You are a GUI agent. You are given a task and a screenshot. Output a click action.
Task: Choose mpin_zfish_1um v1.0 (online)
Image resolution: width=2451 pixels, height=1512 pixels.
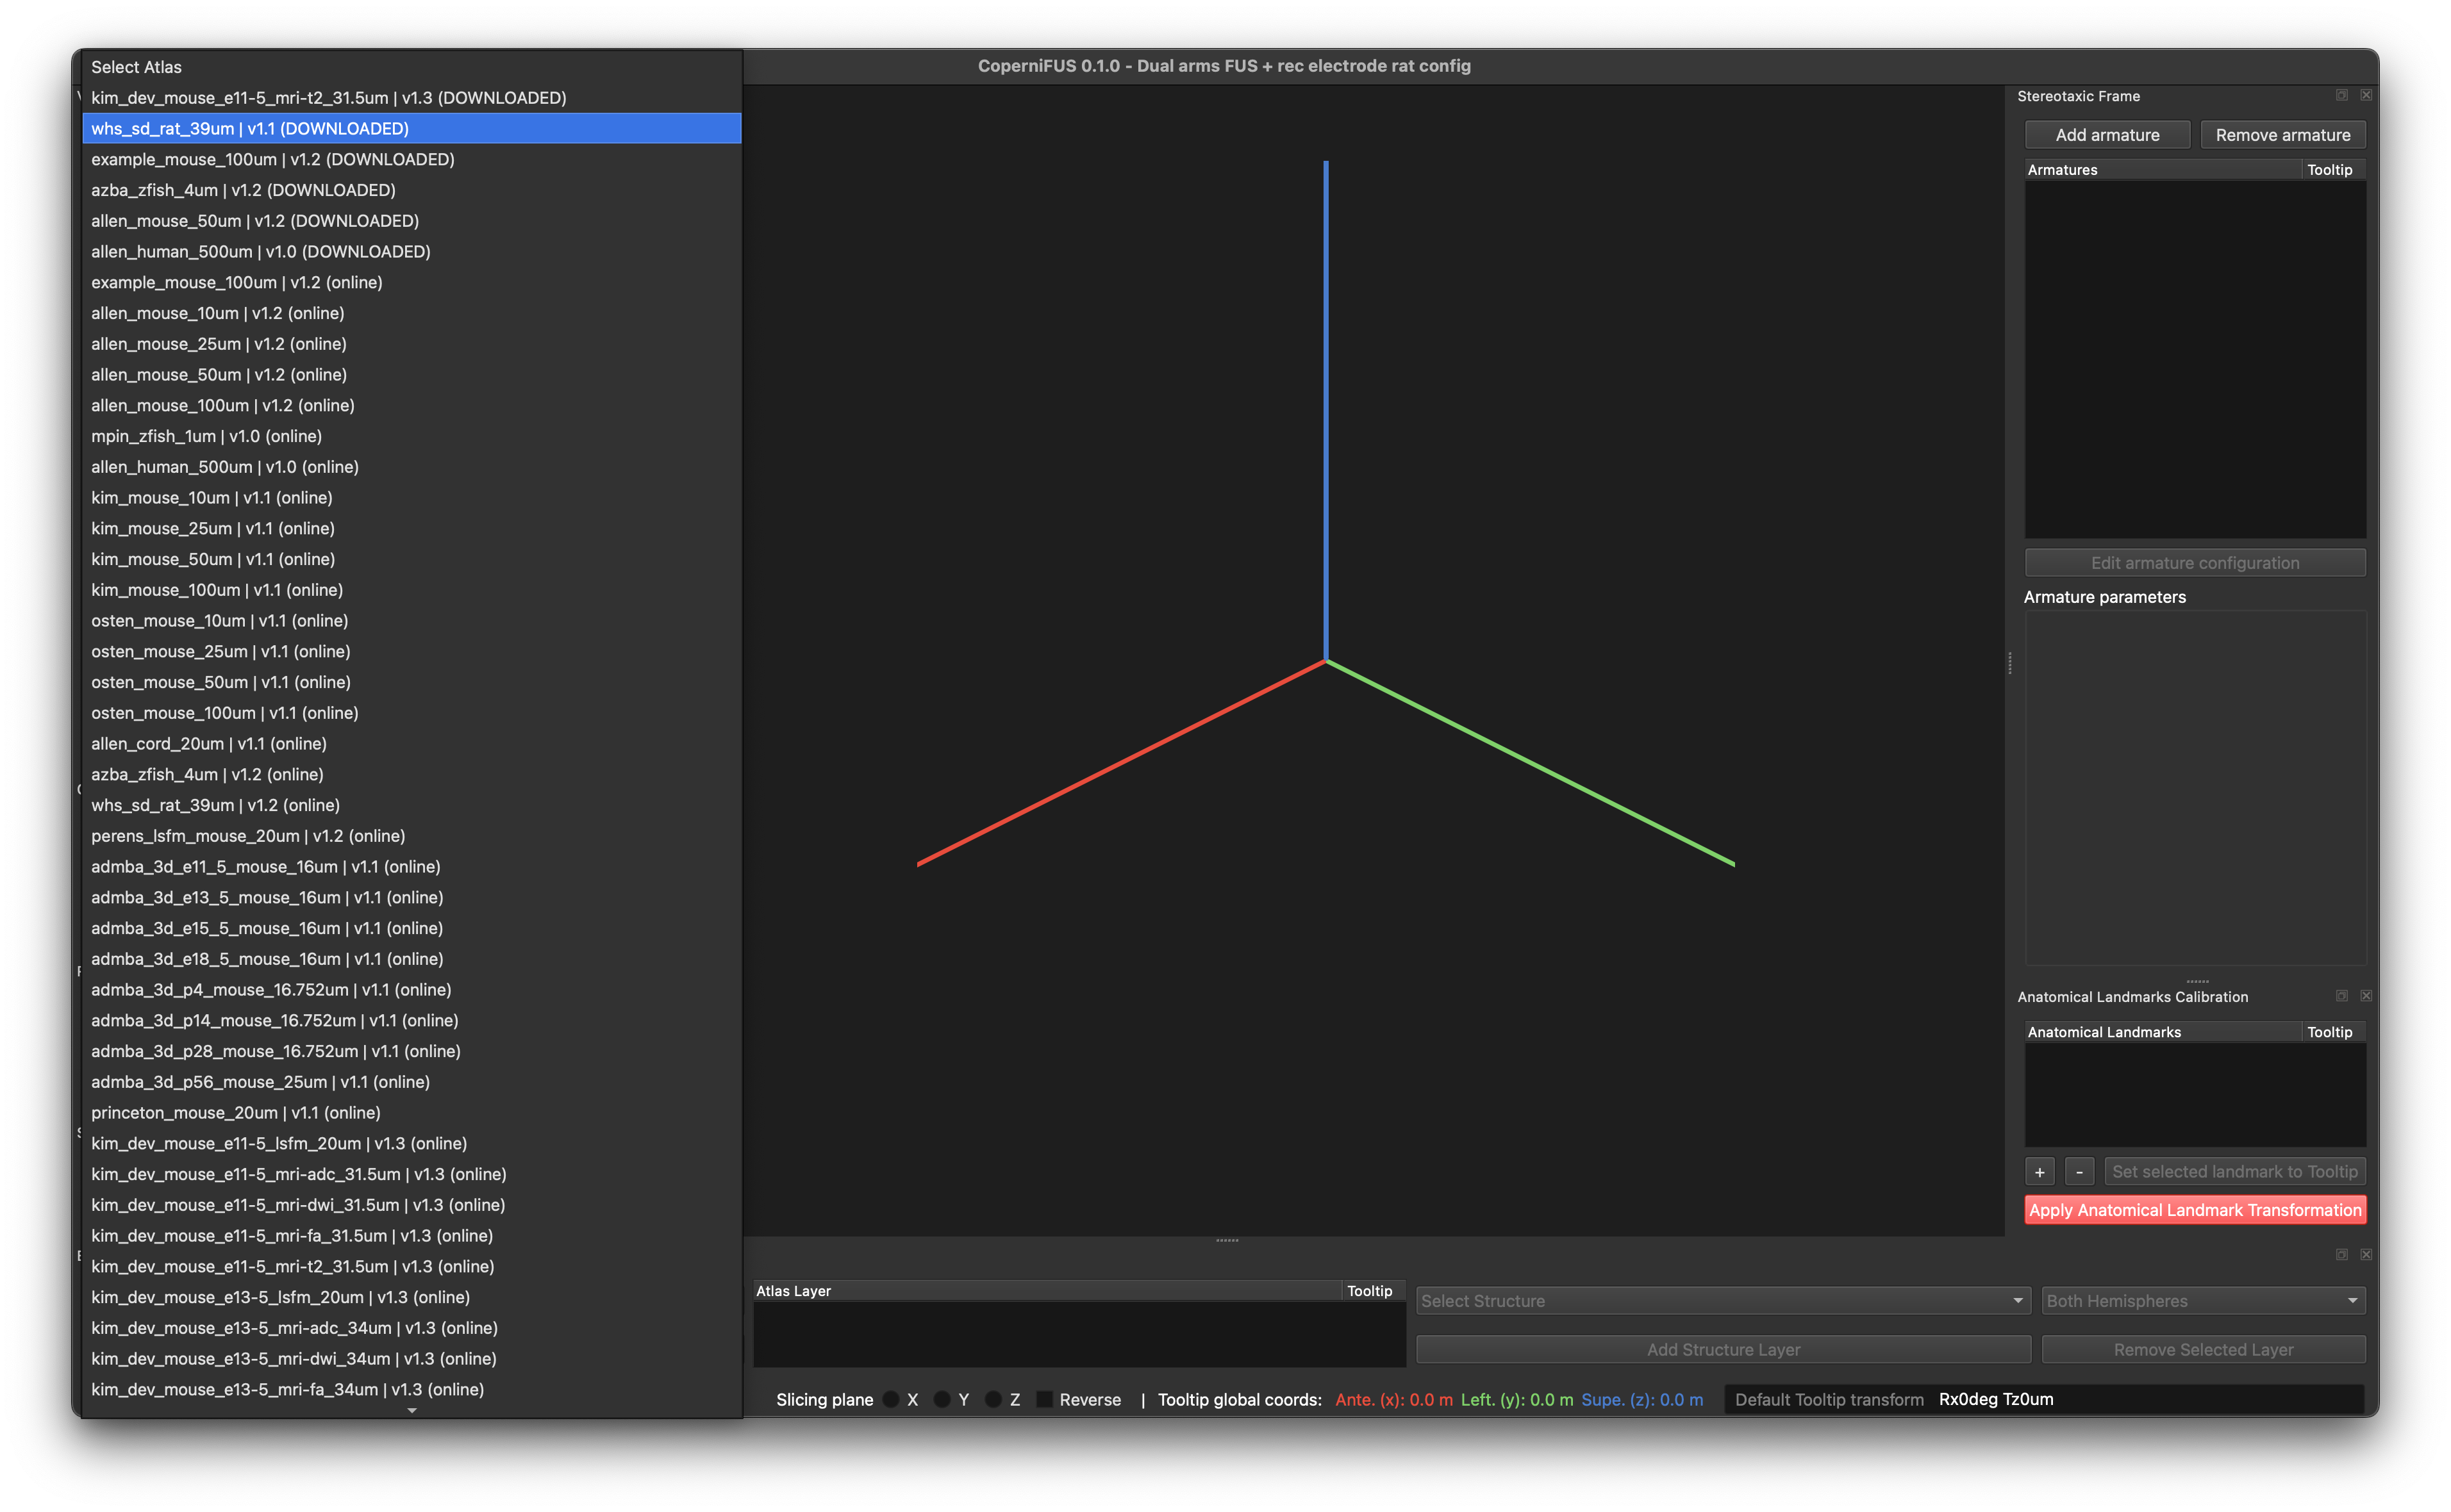point(411,436)
